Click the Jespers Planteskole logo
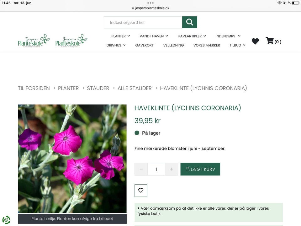The width and height of the screenshot is (301, 226). (x=34, y=40)
